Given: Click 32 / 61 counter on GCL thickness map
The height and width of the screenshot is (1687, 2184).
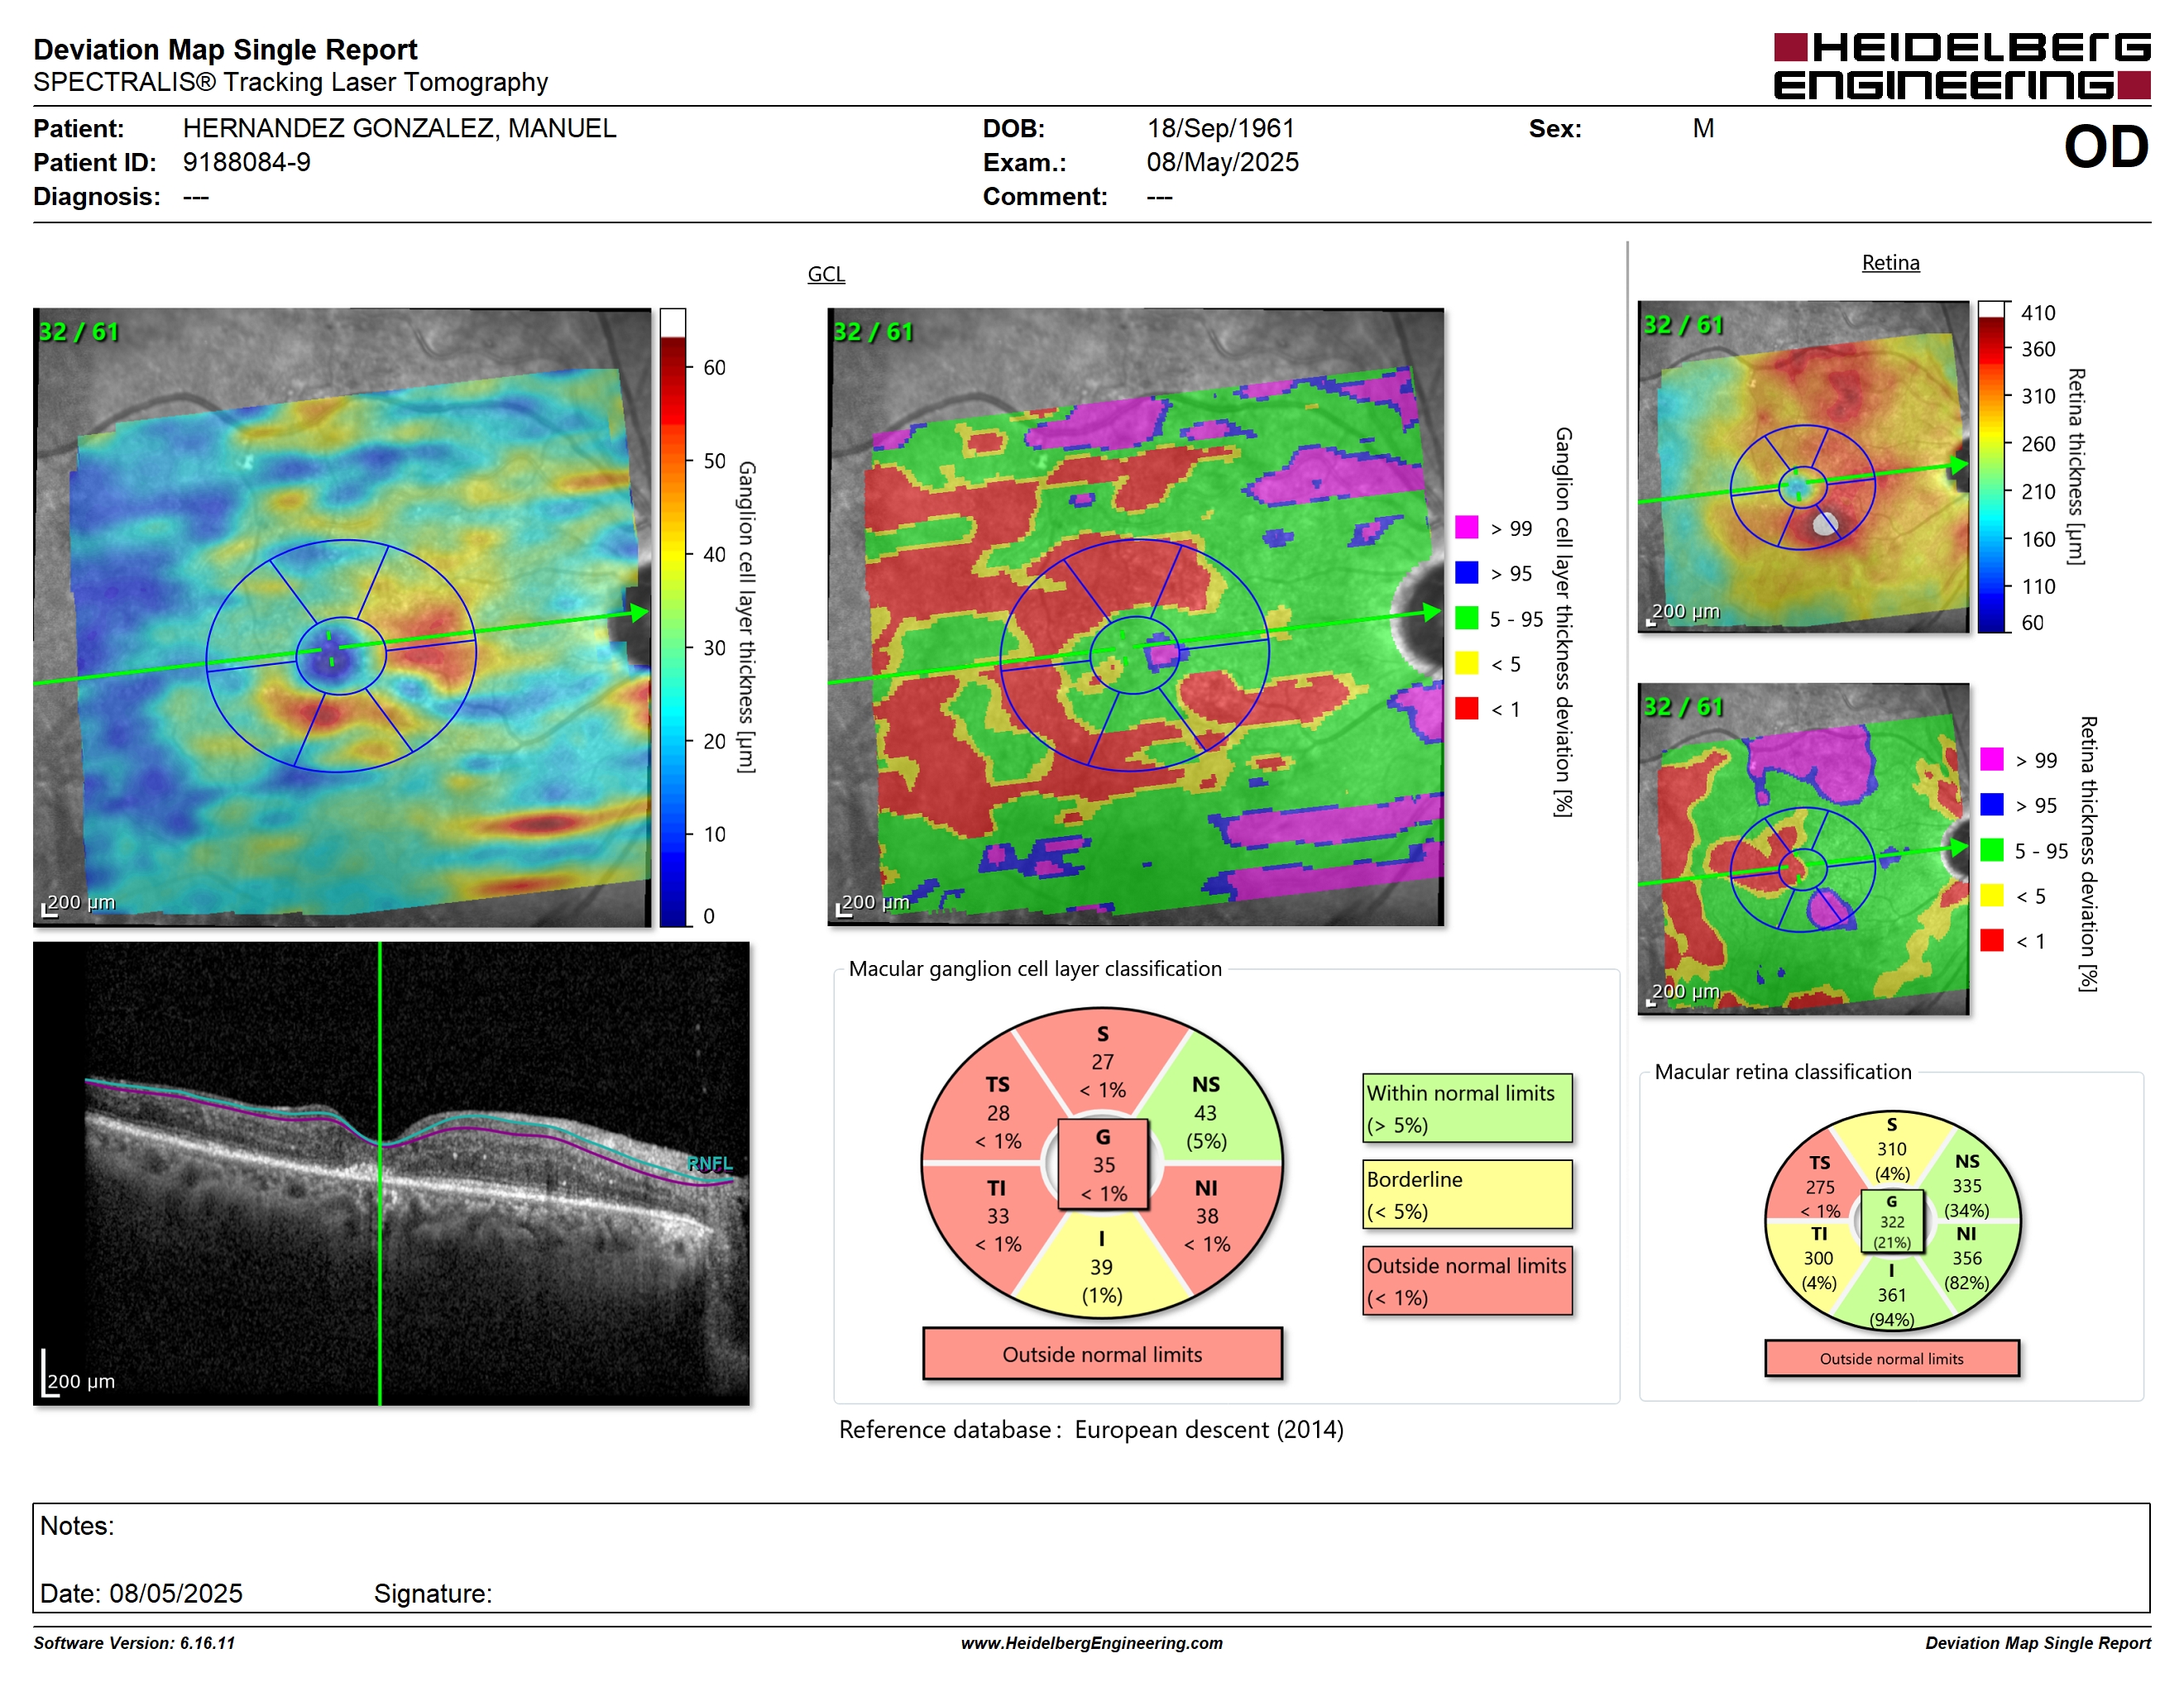Looking at the screenshot, I should (78, 332).
